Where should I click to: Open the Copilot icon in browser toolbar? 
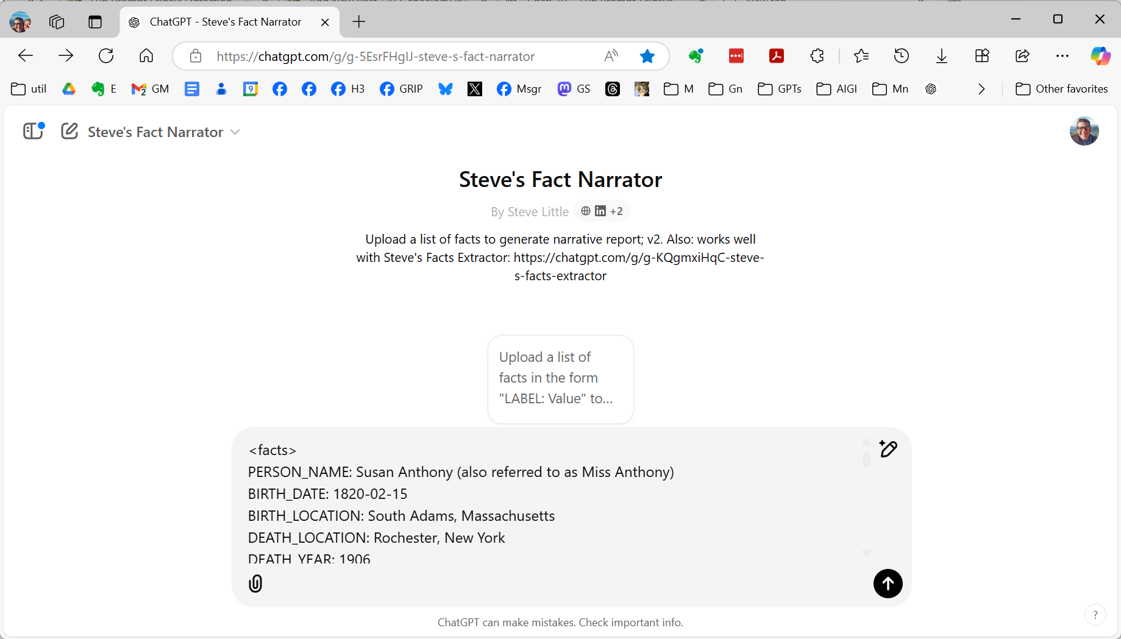[x=1100, y=56]
